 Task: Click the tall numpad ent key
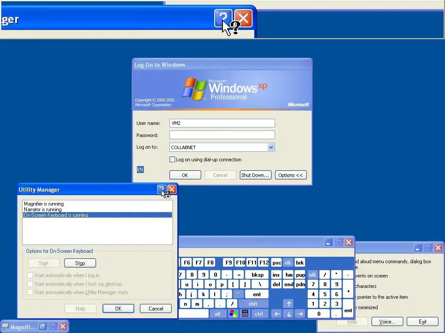click(x=348, y=309)
